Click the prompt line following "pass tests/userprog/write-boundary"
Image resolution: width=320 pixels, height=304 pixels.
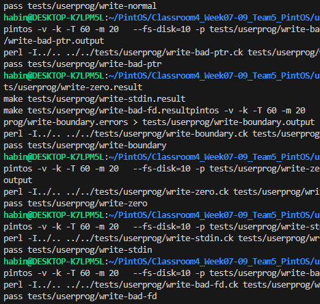pos(162,157)
